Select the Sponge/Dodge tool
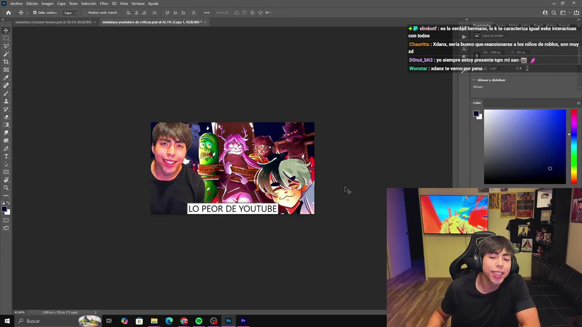This screenshot has width=582, height=327. tap(6, 140)
